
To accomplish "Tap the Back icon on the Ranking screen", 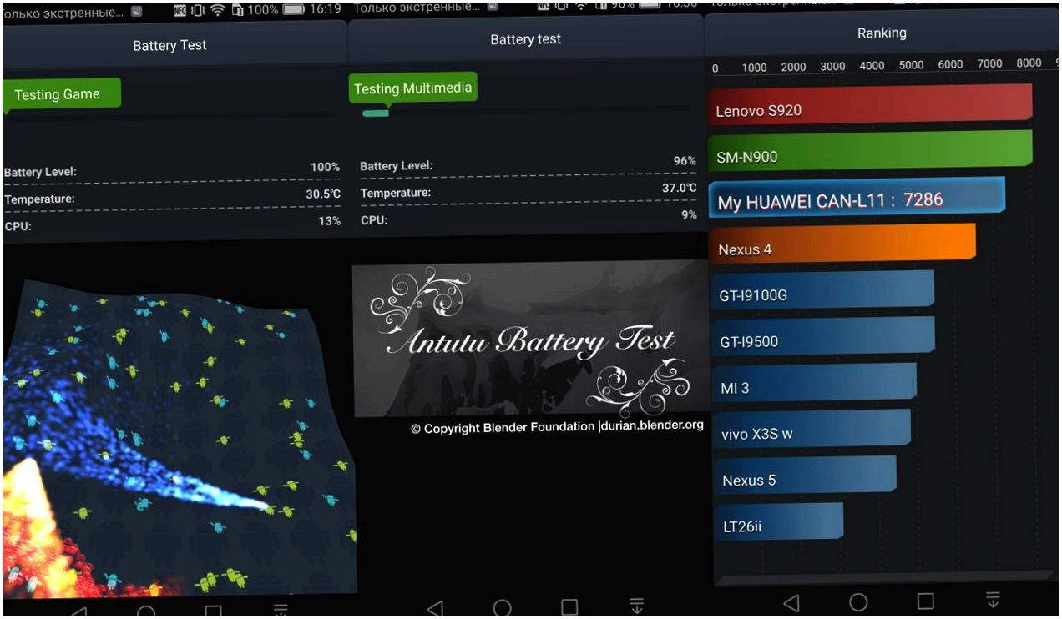I will [x=791, y=602].
